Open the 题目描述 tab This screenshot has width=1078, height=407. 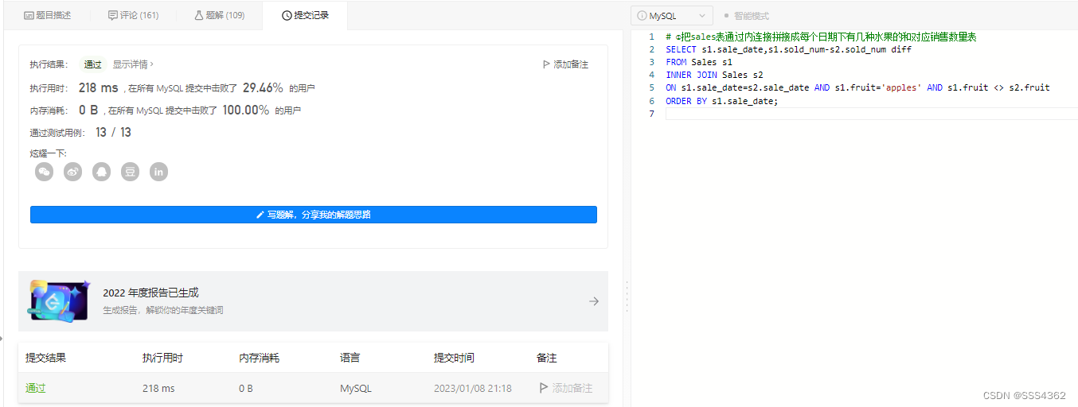coord(48,15)
